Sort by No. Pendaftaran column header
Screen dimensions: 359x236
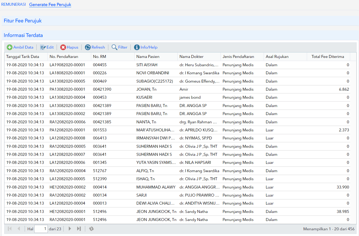pyautogui.click(x=69, y=57)
